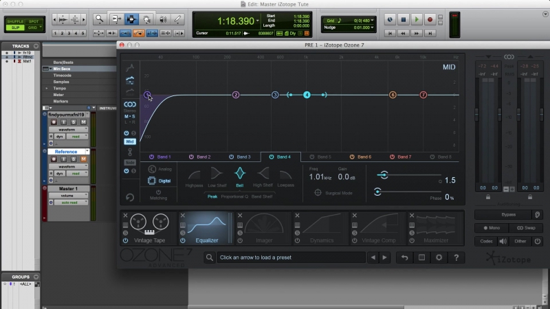550x309 pixels.
Task: Select EQ node 3 on the curve
Action: (275, 95)
